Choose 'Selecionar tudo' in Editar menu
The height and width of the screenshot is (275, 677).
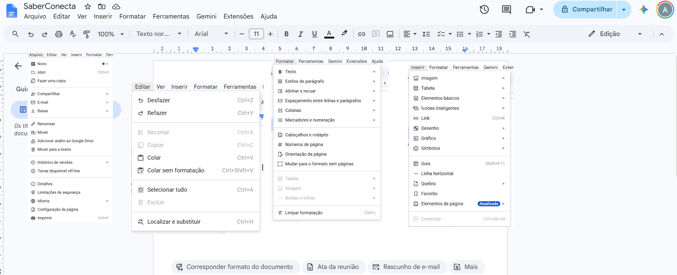[x=195, y=190]
